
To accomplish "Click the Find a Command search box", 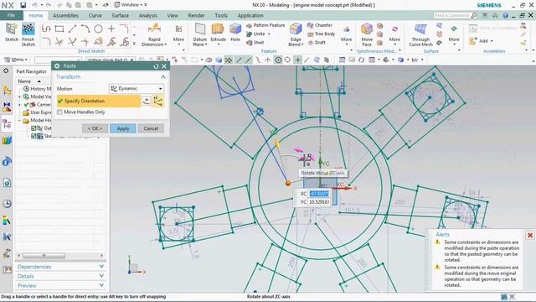I will (x=452, y=15).
